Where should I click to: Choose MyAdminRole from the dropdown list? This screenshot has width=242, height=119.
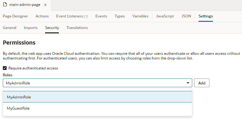(97, 97)
